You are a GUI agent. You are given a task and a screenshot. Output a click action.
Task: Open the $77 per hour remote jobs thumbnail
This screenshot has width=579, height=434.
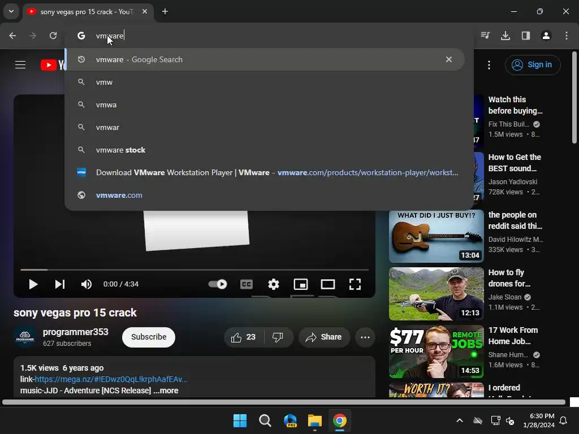[436, 351]
